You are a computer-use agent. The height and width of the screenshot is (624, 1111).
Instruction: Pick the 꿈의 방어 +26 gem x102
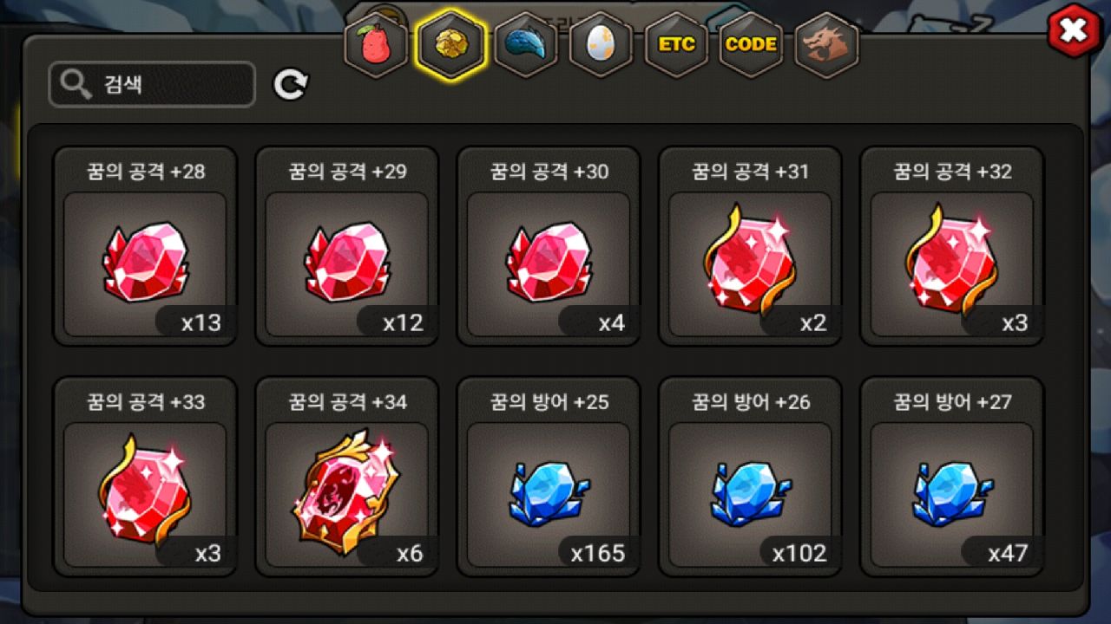click(x=749, y=477)
